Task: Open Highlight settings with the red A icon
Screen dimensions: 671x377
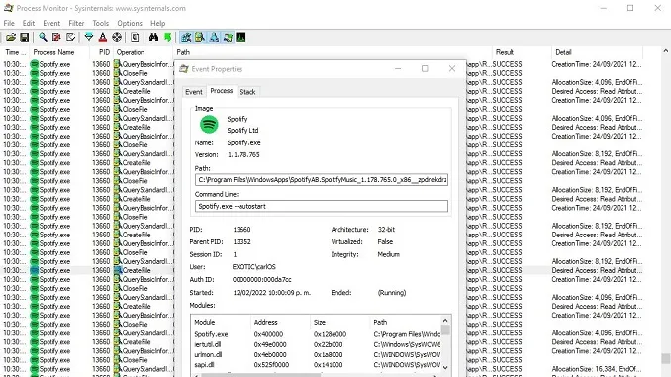Action: [102, 38]
